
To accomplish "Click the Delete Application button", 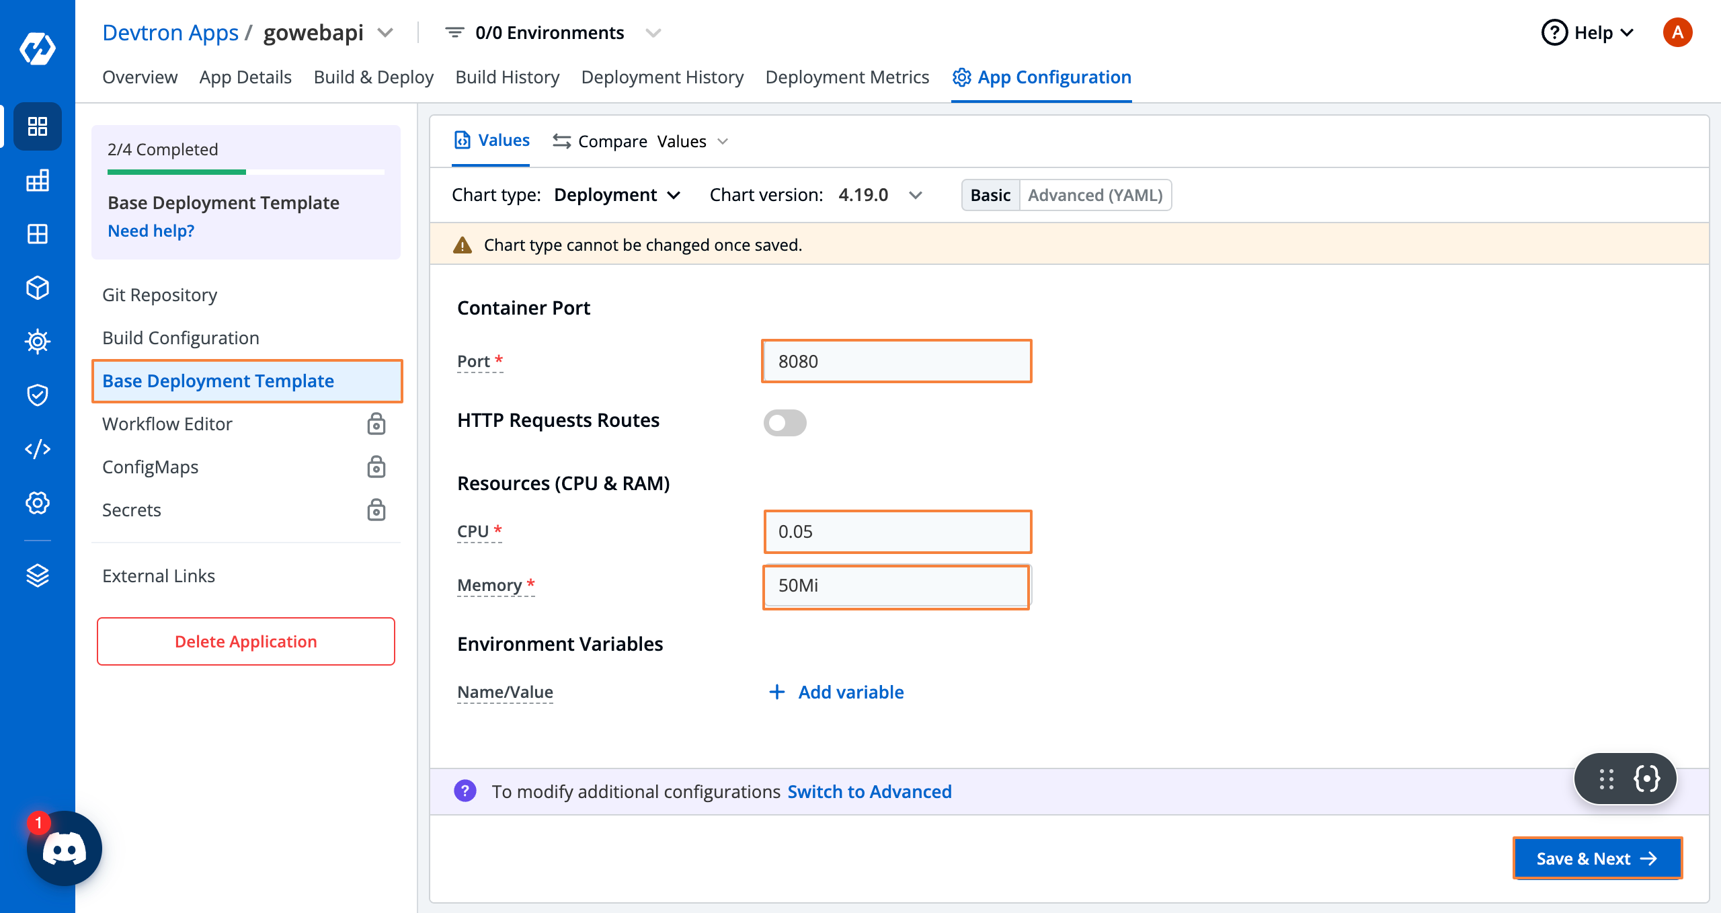I will pos(246,641).
